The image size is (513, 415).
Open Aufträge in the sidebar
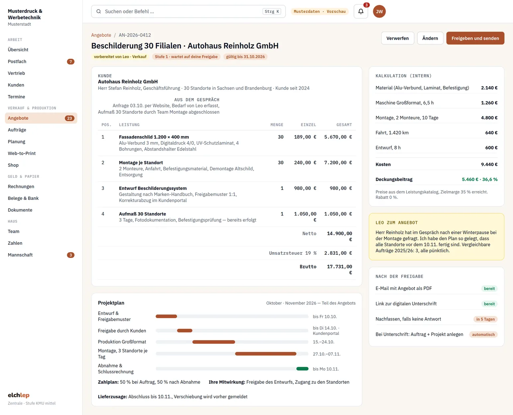click(41, 130)
